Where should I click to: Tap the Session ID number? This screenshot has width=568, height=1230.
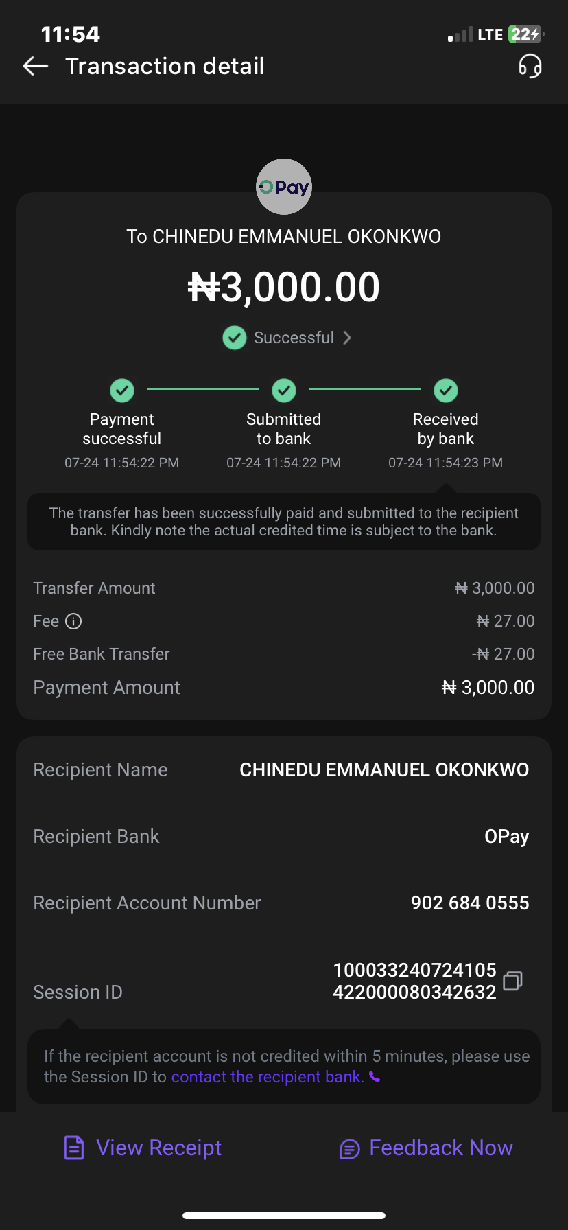point(414,981)
